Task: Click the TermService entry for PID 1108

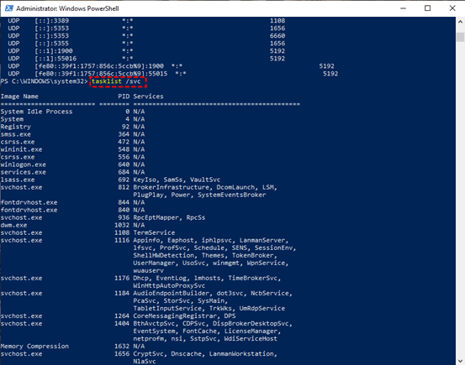Action: [154, 232]
